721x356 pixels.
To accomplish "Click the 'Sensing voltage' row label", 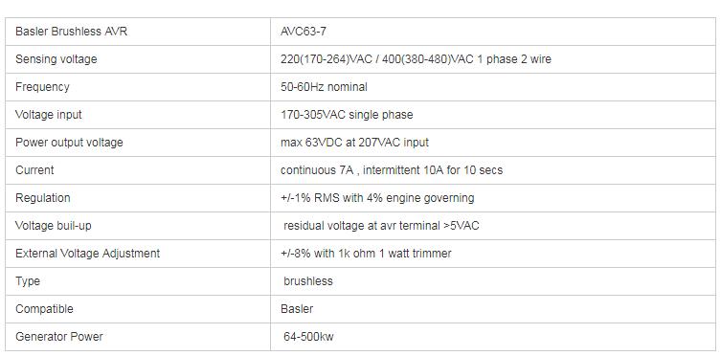I will pos(56,59).
